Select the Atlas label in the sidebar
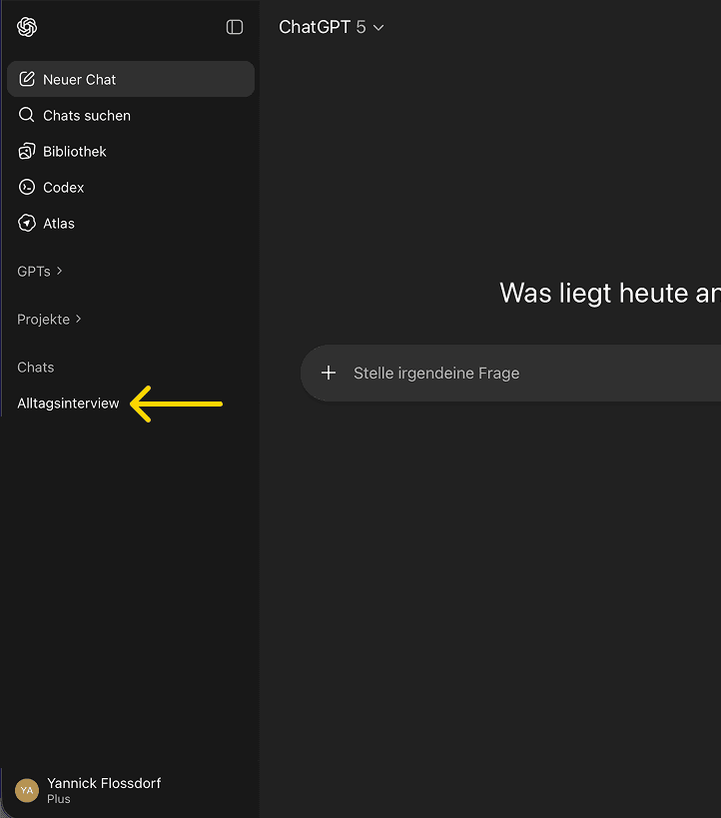 click(x=59, y=223)
